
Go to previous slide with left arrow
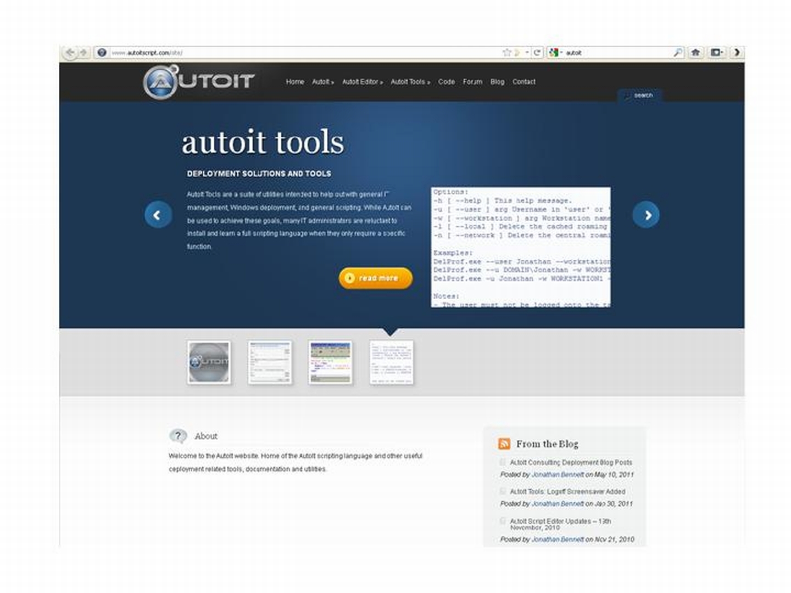point(158,215)
